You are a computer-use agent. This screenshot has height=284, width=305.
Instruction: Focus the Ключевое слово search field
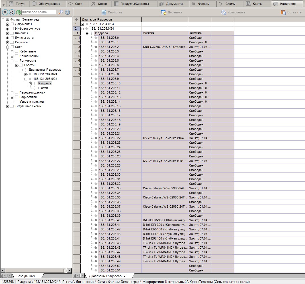pyautogui.click(x=38, y=12)
